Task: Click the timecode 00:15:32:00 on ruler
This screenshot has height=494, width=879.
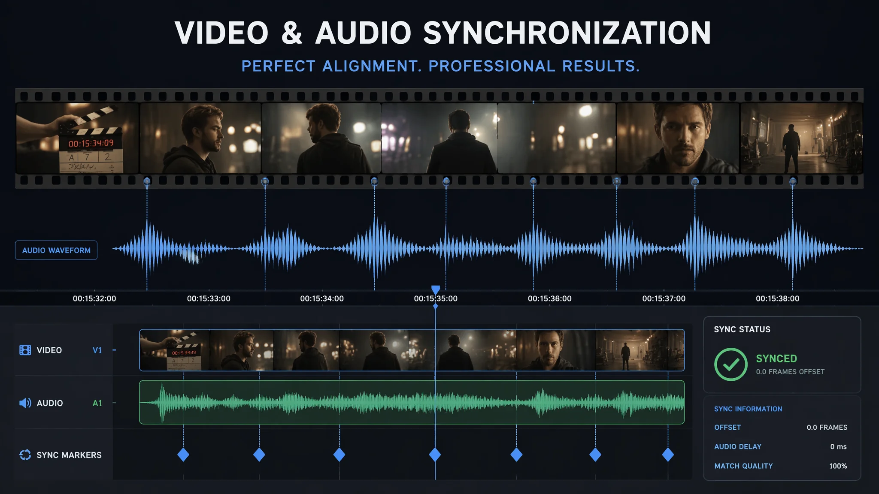Action: point(94,298)
